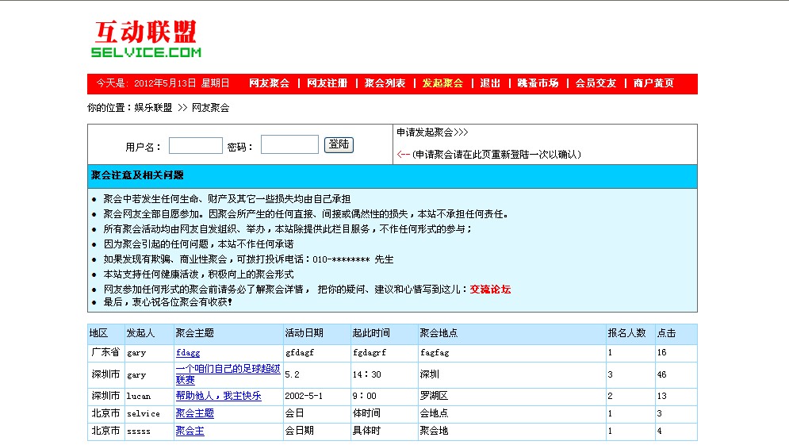Click the 密码 input field
This screenshot has height=445, width=789.
click(x=290, y=144)
